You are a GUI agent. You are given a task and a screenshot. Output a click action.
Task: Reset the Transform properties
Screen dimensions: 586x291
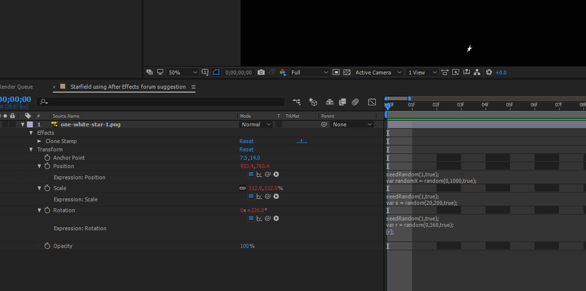[246, 149]
